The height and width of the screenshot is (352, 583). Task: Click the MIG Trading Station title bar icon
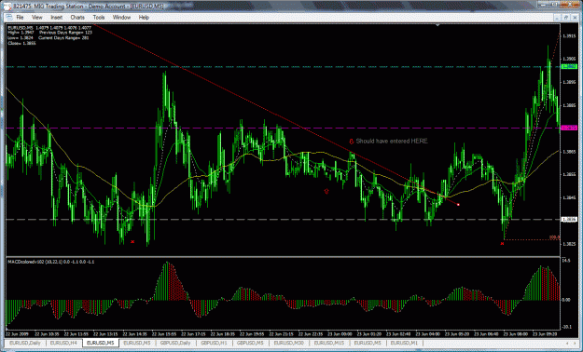[x=7, y=6]
